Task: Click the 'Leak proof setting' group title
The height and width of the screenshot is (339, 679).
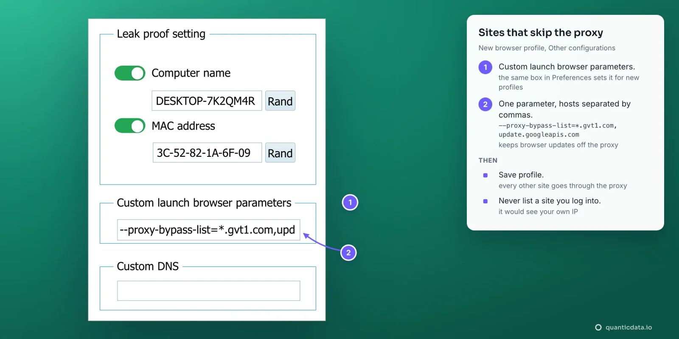Action: pyautogui.click(x=161, y=34)
